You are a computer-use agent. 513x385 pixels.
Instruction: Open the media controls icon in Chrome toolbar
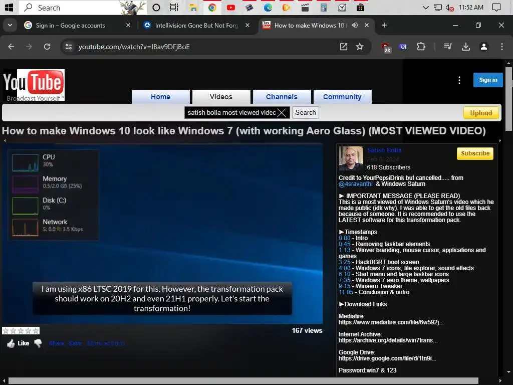448,47
